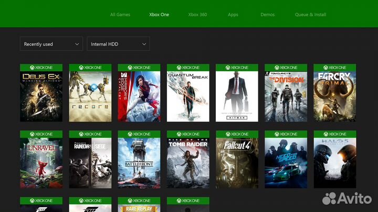The height and width of the screenshot is (212, 378).
Task: Open the Rare Replay game tile
Action: [139, 205]
